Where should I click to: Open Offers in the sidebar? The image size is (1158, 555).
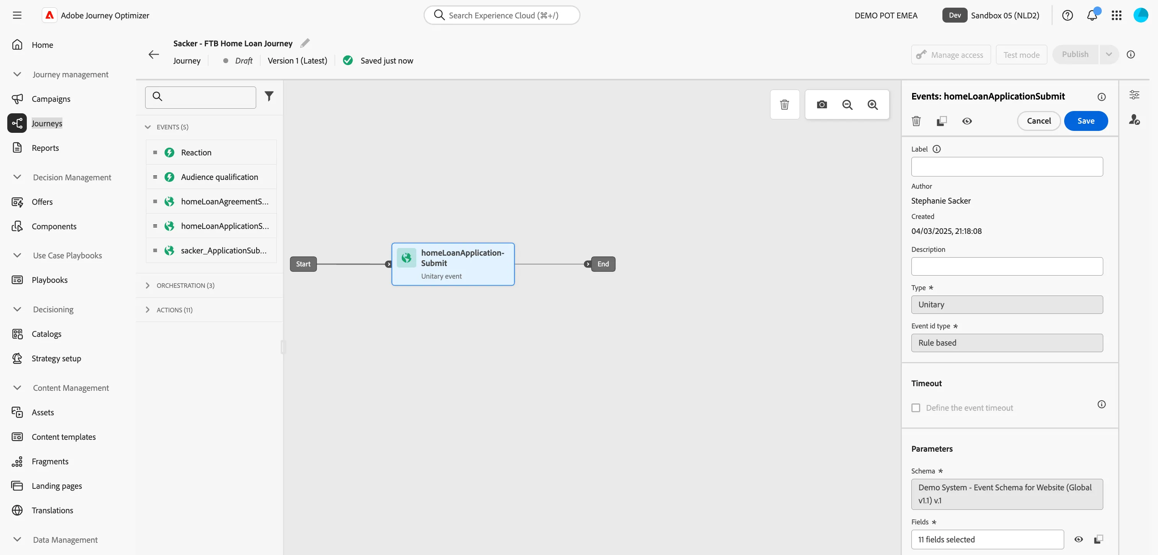[x=42, y=201]
